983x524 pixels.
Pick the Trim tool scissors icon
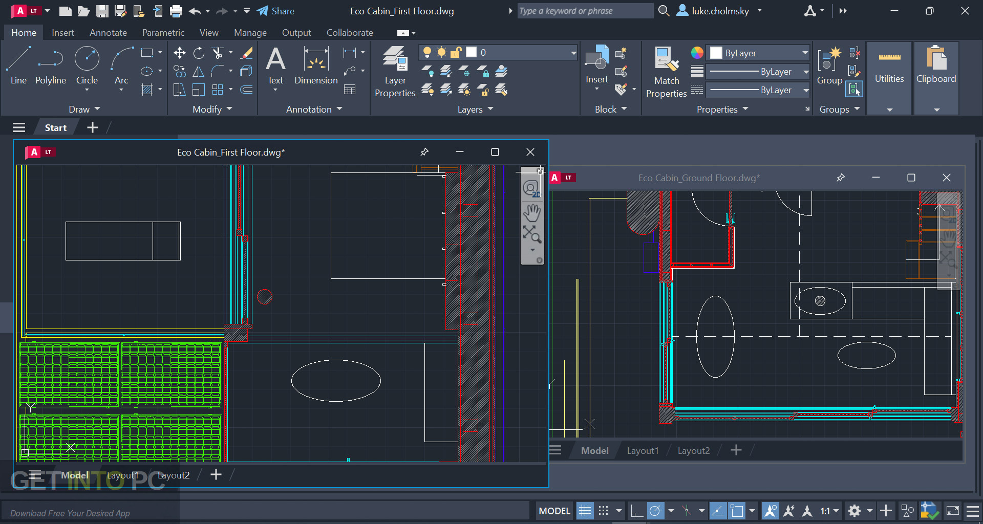(218, 53)
